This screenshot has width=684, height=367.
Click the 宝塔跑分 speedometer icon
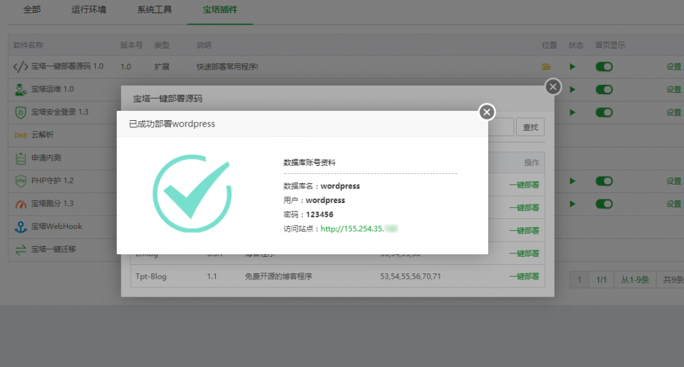21,204
